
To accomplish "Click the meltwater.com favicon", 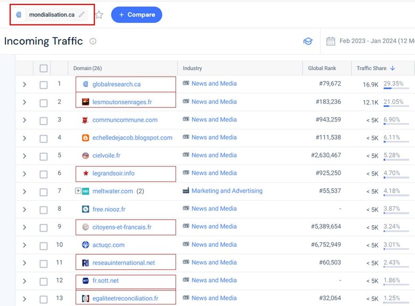I will pos(86,191).
